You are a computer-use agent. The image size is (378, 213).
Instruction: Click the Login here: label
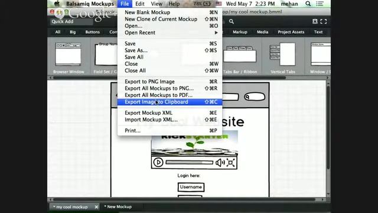coord(189,176)
